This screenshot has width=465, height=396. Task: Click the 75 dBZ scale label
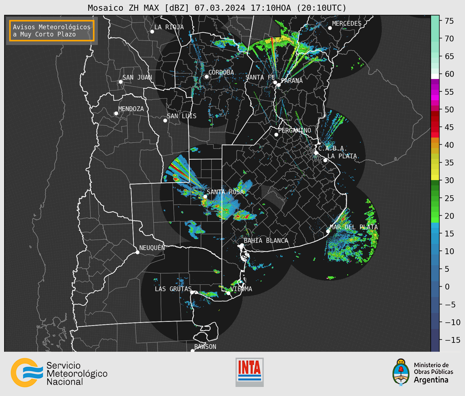(449, 21)
